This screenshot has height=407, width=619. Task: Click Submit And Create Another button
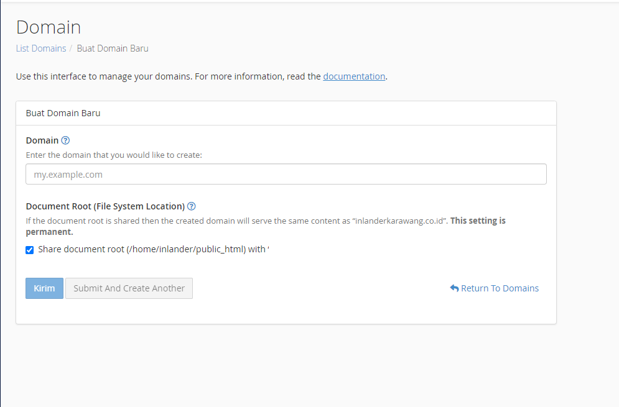coord(129,288)
